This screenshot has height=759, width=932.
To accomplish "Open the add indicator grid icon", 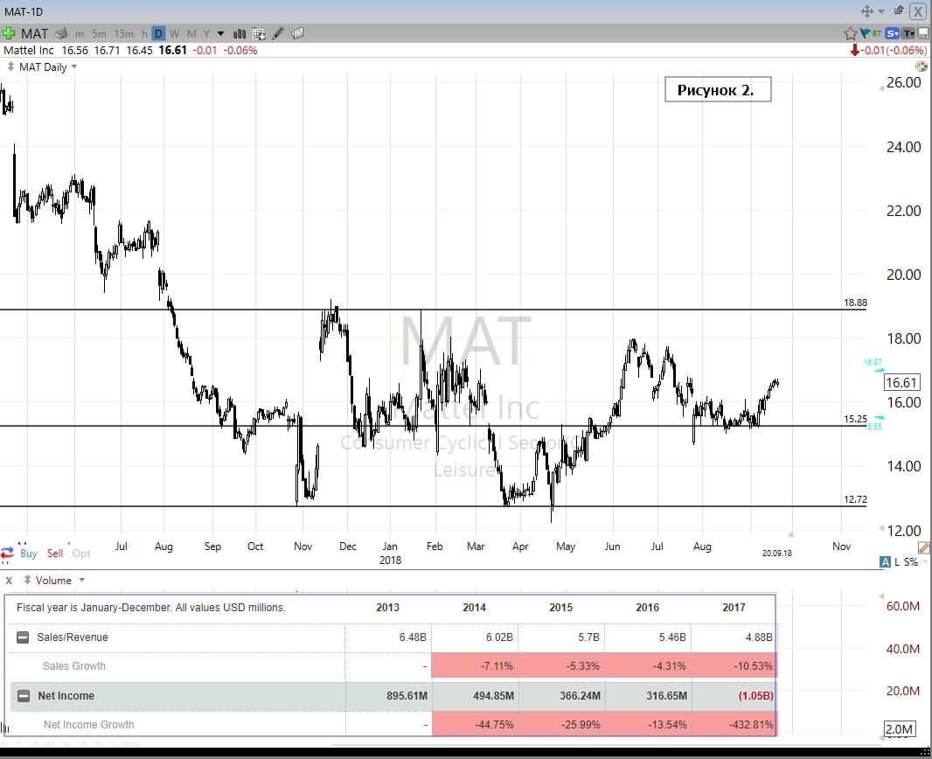I will pyautogui.click(x=259, y=33).
